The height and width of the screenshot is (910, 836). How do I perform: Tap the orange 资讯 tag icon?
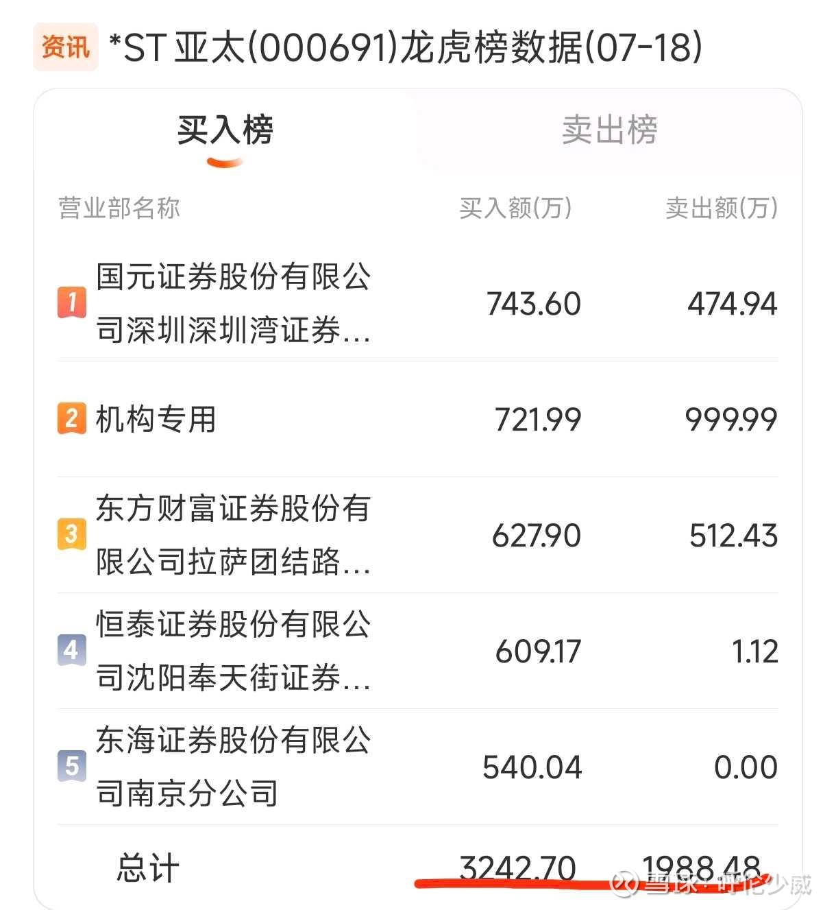tap(66, 47)
